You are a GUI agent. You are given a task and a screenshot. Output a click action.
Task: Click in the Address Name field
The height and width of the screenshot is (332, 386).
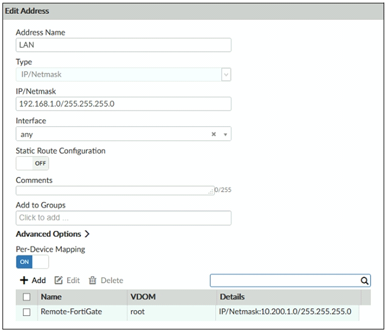click(x=123, y=45)
